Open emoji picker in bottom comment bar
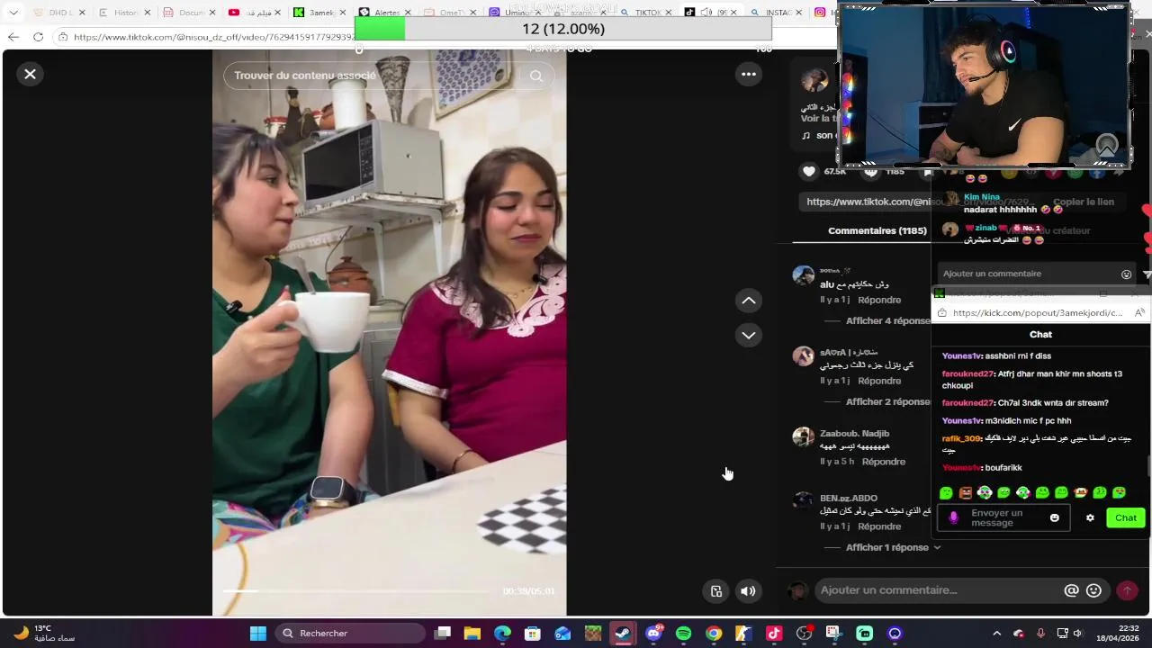The width and height of the screenshot is (1152, 648). pos(1093,591)
